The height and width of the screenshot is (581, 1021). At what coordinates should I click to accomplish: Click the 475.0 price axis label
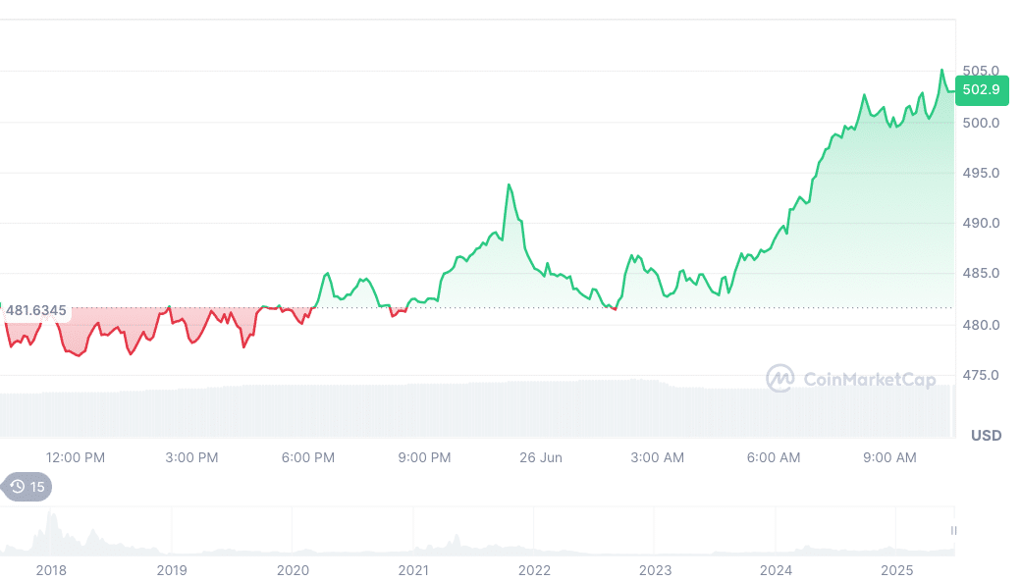tap(981, 375)
